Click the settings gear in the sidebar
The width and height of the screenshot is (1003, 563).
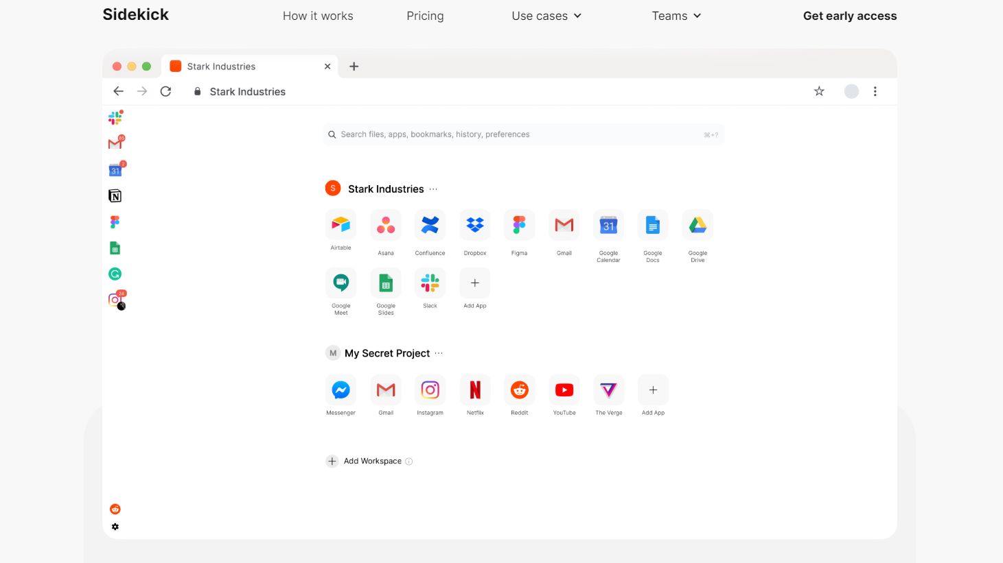[x=115, y=526]
